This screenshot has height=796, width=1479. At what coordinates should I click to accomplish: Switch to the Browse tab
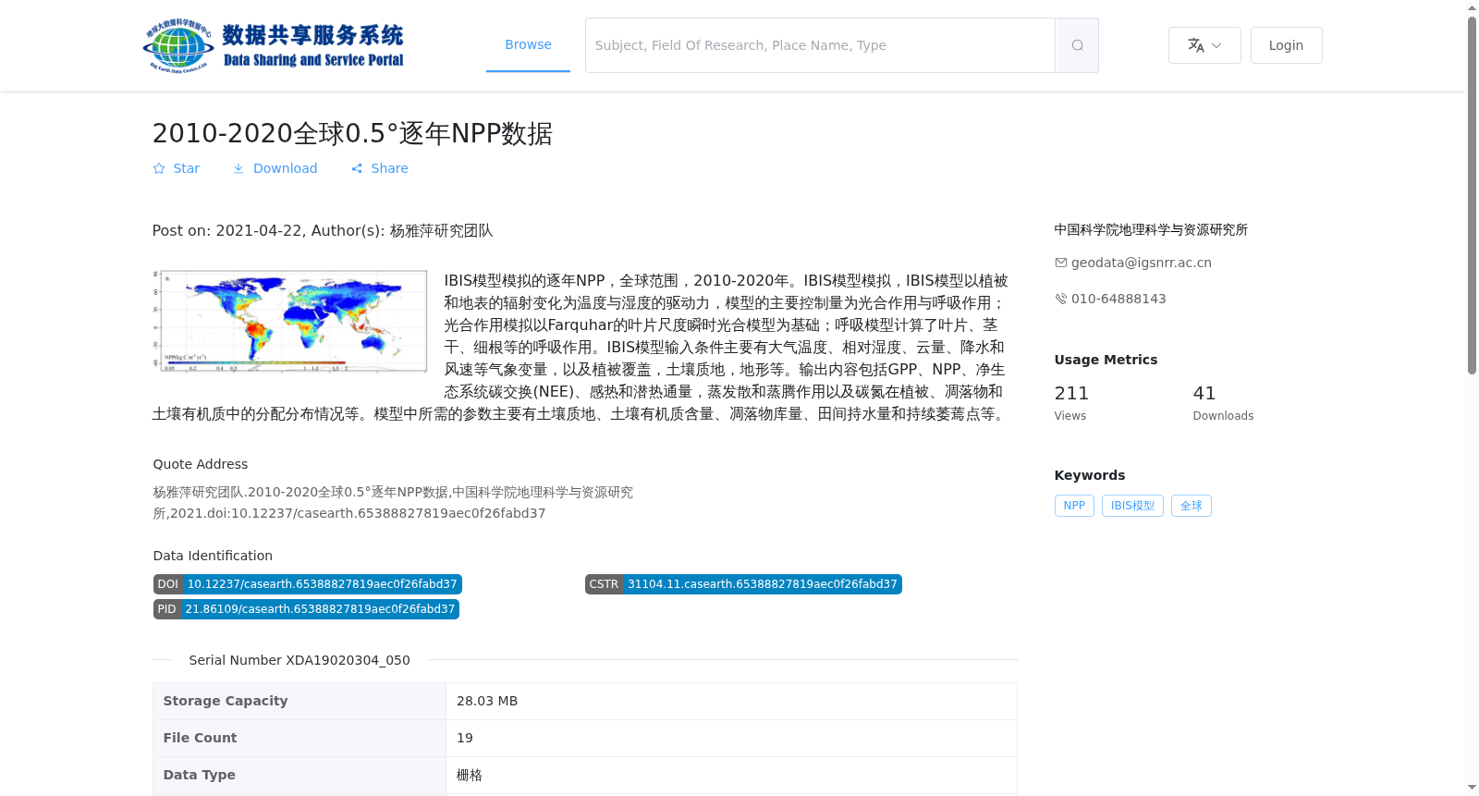click(528, 44)
